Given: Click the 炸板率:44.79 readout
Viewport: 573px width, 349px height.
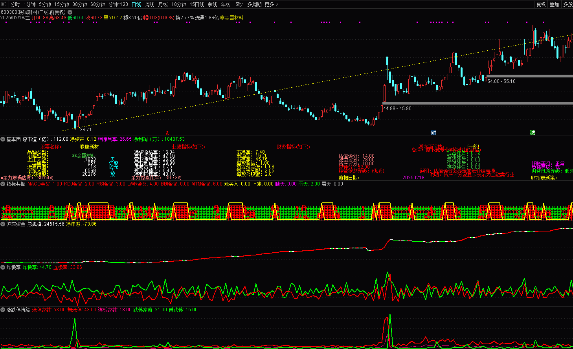Looking at the screenshot, I should click(x=37, y=267).
